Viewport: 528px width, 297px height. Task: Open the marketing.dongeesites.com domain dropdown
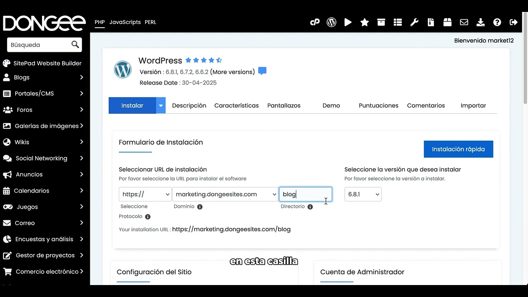pos(225,194)
